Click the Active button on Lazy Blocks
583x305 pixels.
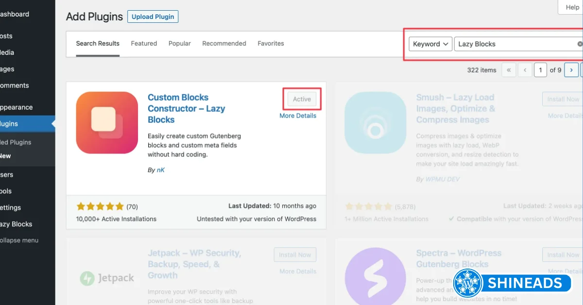pos(302,99)
